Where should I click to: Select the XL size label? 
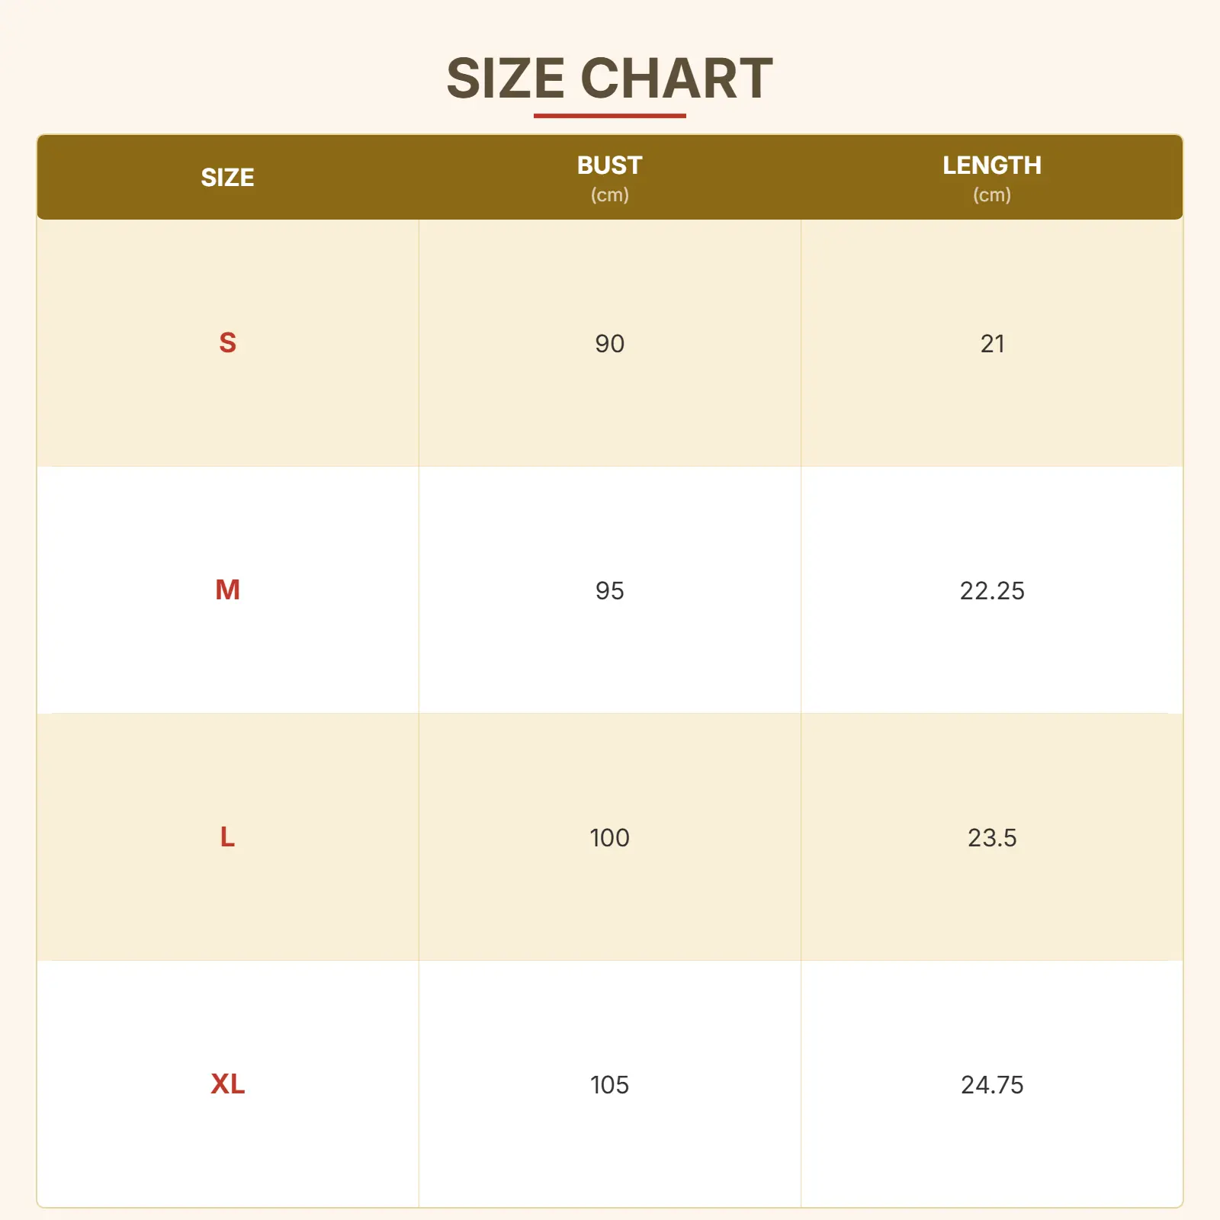pos(227,1084)
